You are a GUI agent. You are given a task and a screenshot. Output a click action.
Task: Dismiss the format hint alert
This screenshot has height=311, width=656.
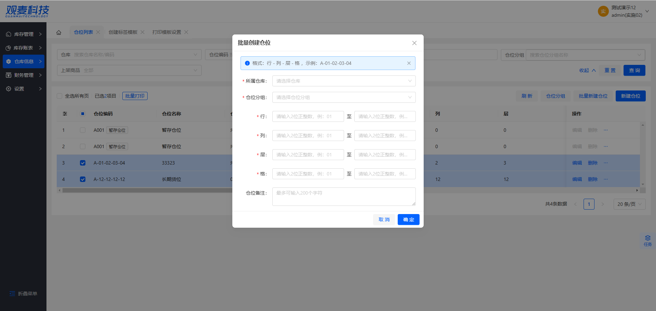tap(409, 63)
